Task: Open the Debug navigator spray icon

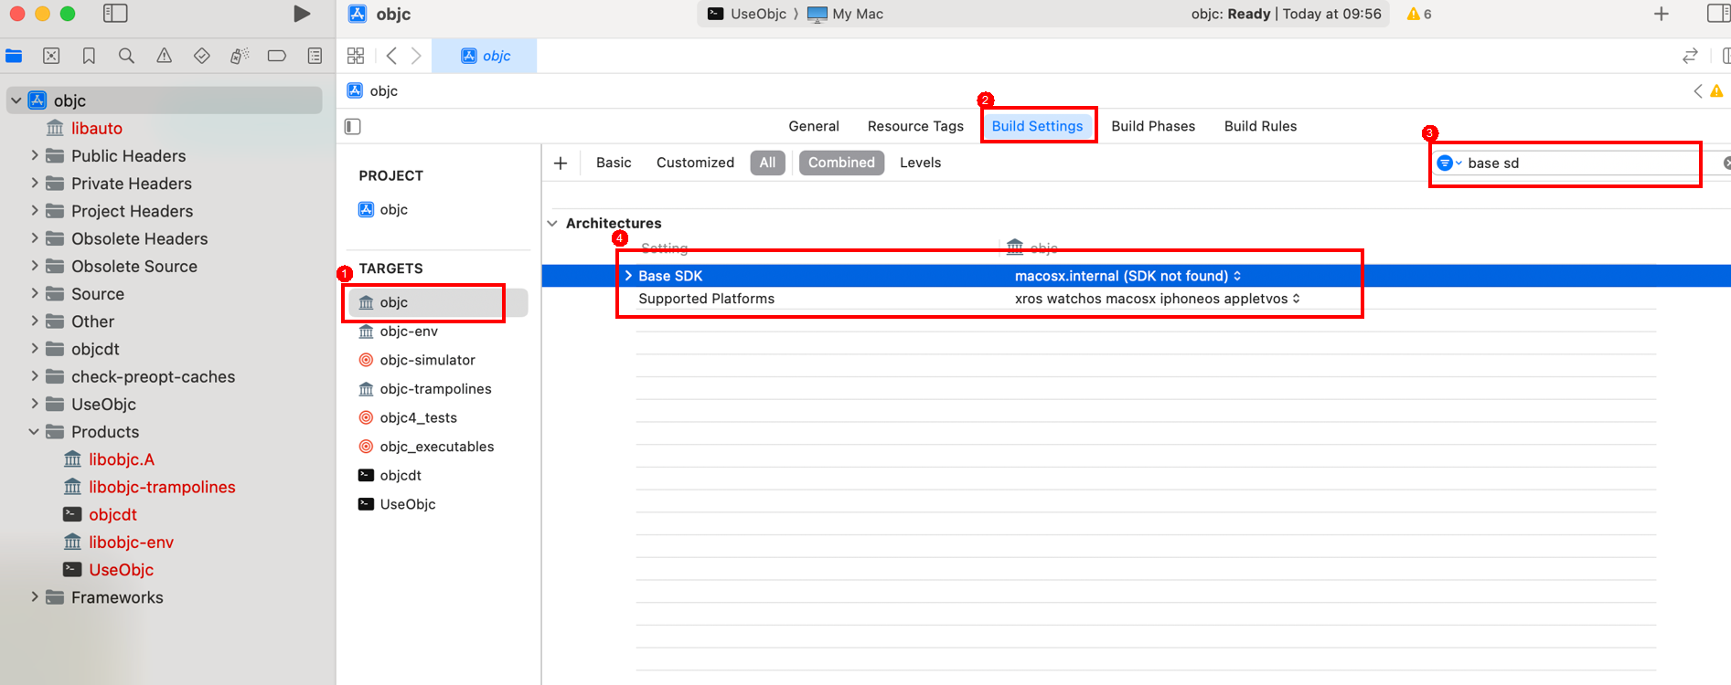Action: (x=240, y=56)
